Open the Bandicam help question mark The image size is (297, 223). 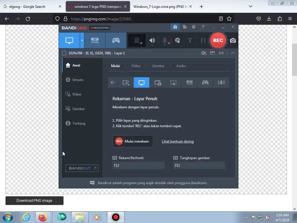tap(203, 27)
